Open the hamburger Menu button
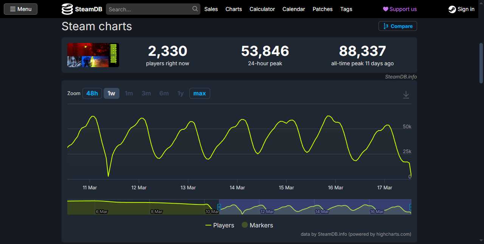The height and width of the screenshot is (244, 484). pos(20,9)
